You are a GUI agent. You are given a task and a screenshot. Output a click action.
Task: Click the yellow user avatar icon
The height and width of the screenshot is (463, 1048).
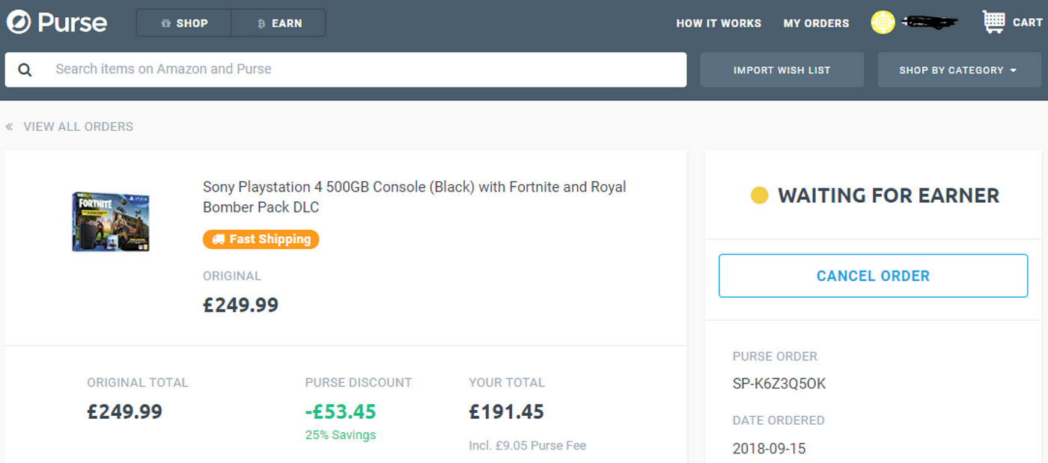pyautogui.click(x=883, y=22)
